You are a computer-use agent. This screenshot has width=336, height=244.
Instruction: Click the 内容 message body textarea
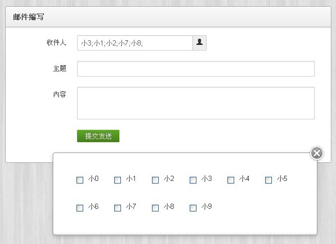point(195,103)
